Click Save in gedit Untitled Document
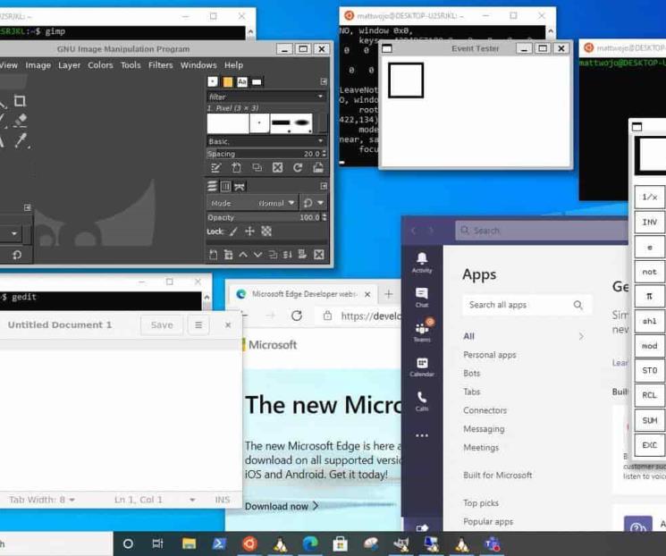Viewport: 666px width, 556px height. pyautogui.click(x=162, y=325)
